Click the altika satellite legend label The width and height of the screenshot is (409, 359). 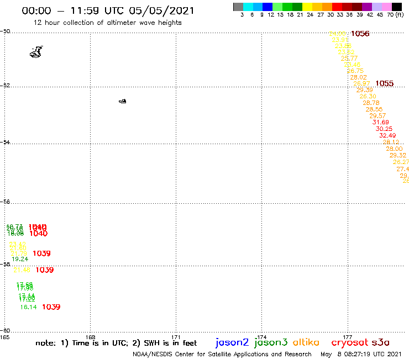(x=306, y=342)
